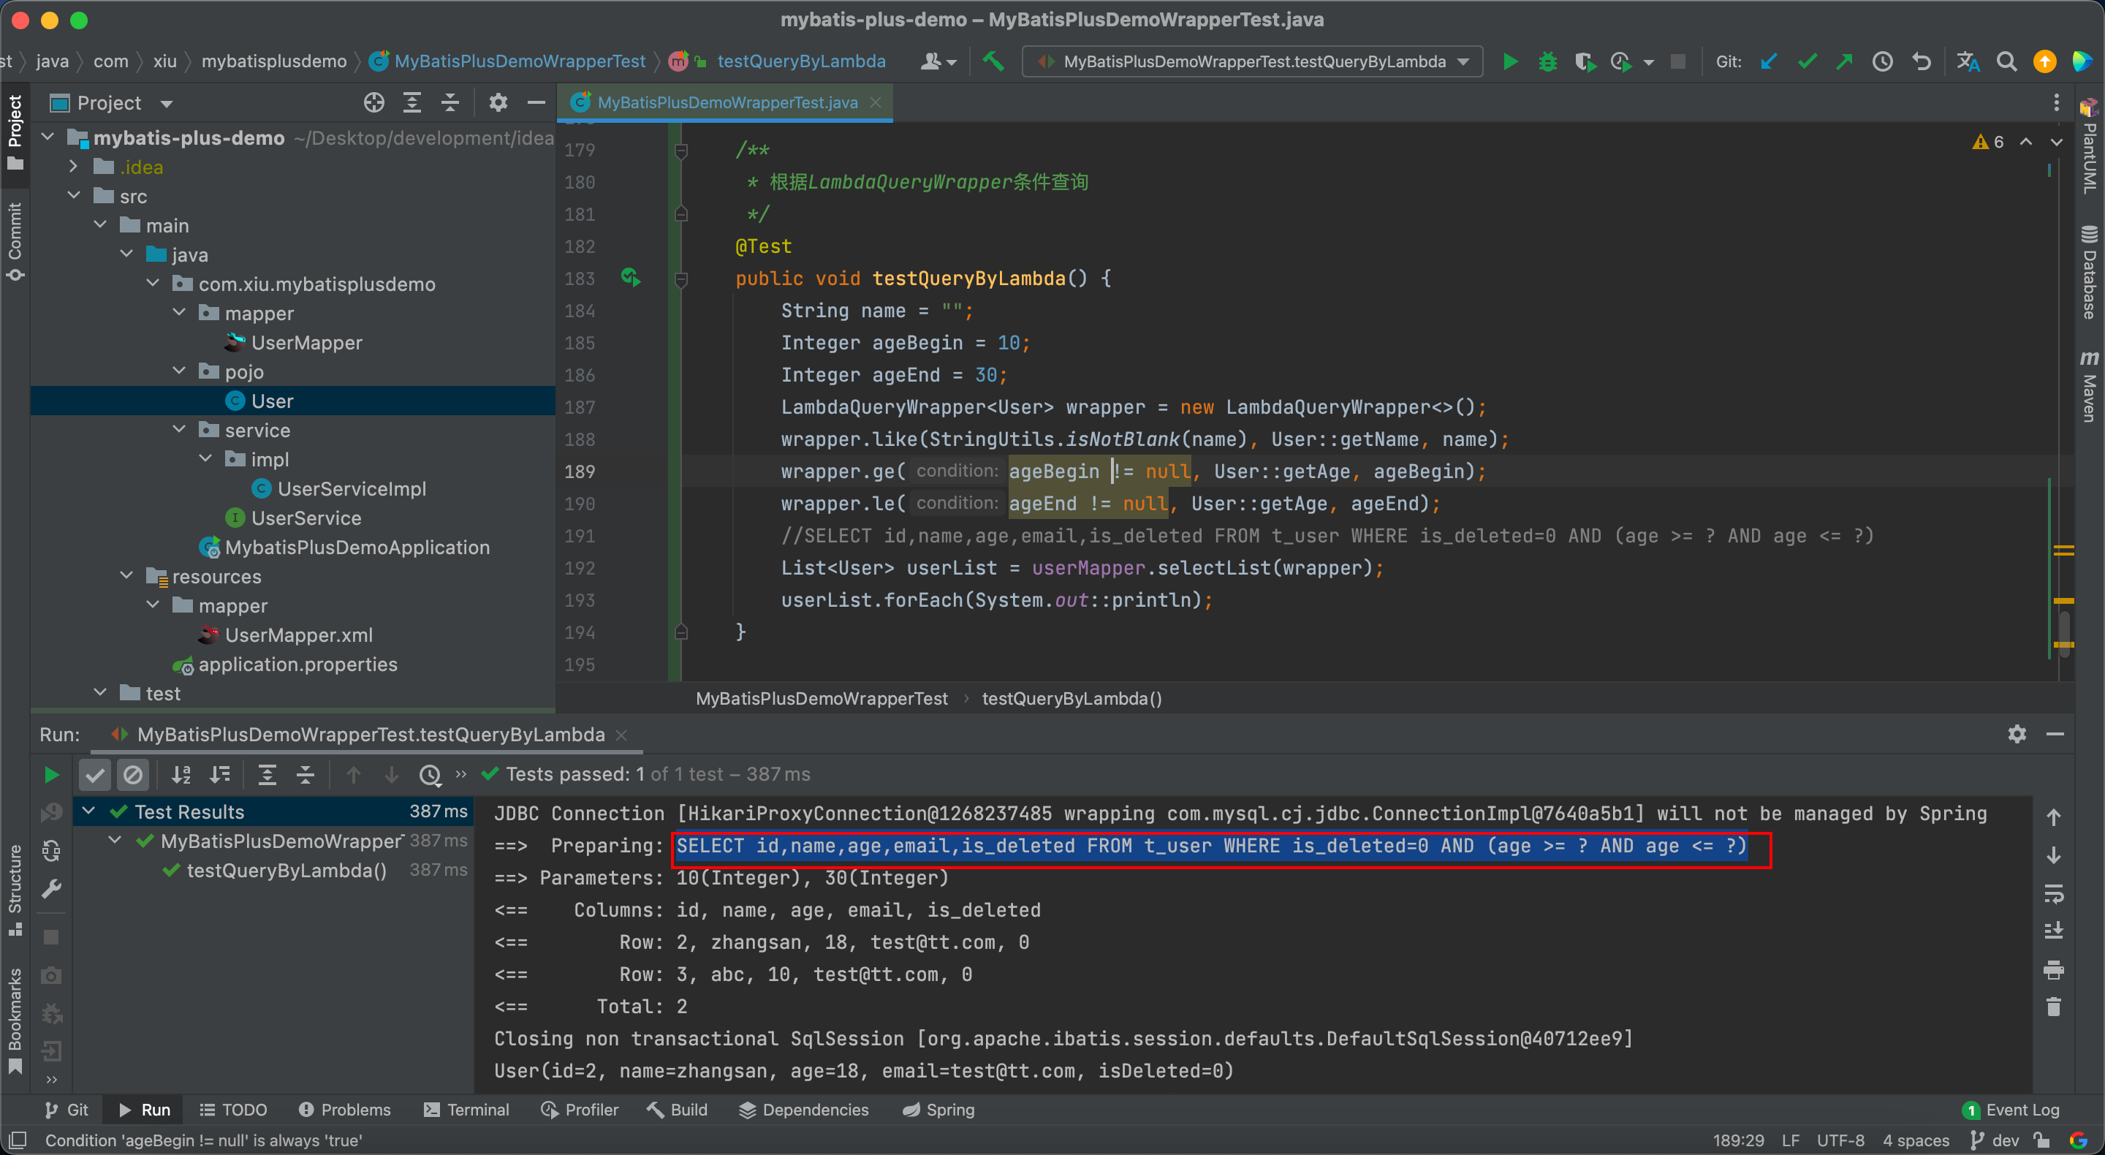Open the Terminal tab
This screenshot has width=2105, height=1155.
point(466,1109)
